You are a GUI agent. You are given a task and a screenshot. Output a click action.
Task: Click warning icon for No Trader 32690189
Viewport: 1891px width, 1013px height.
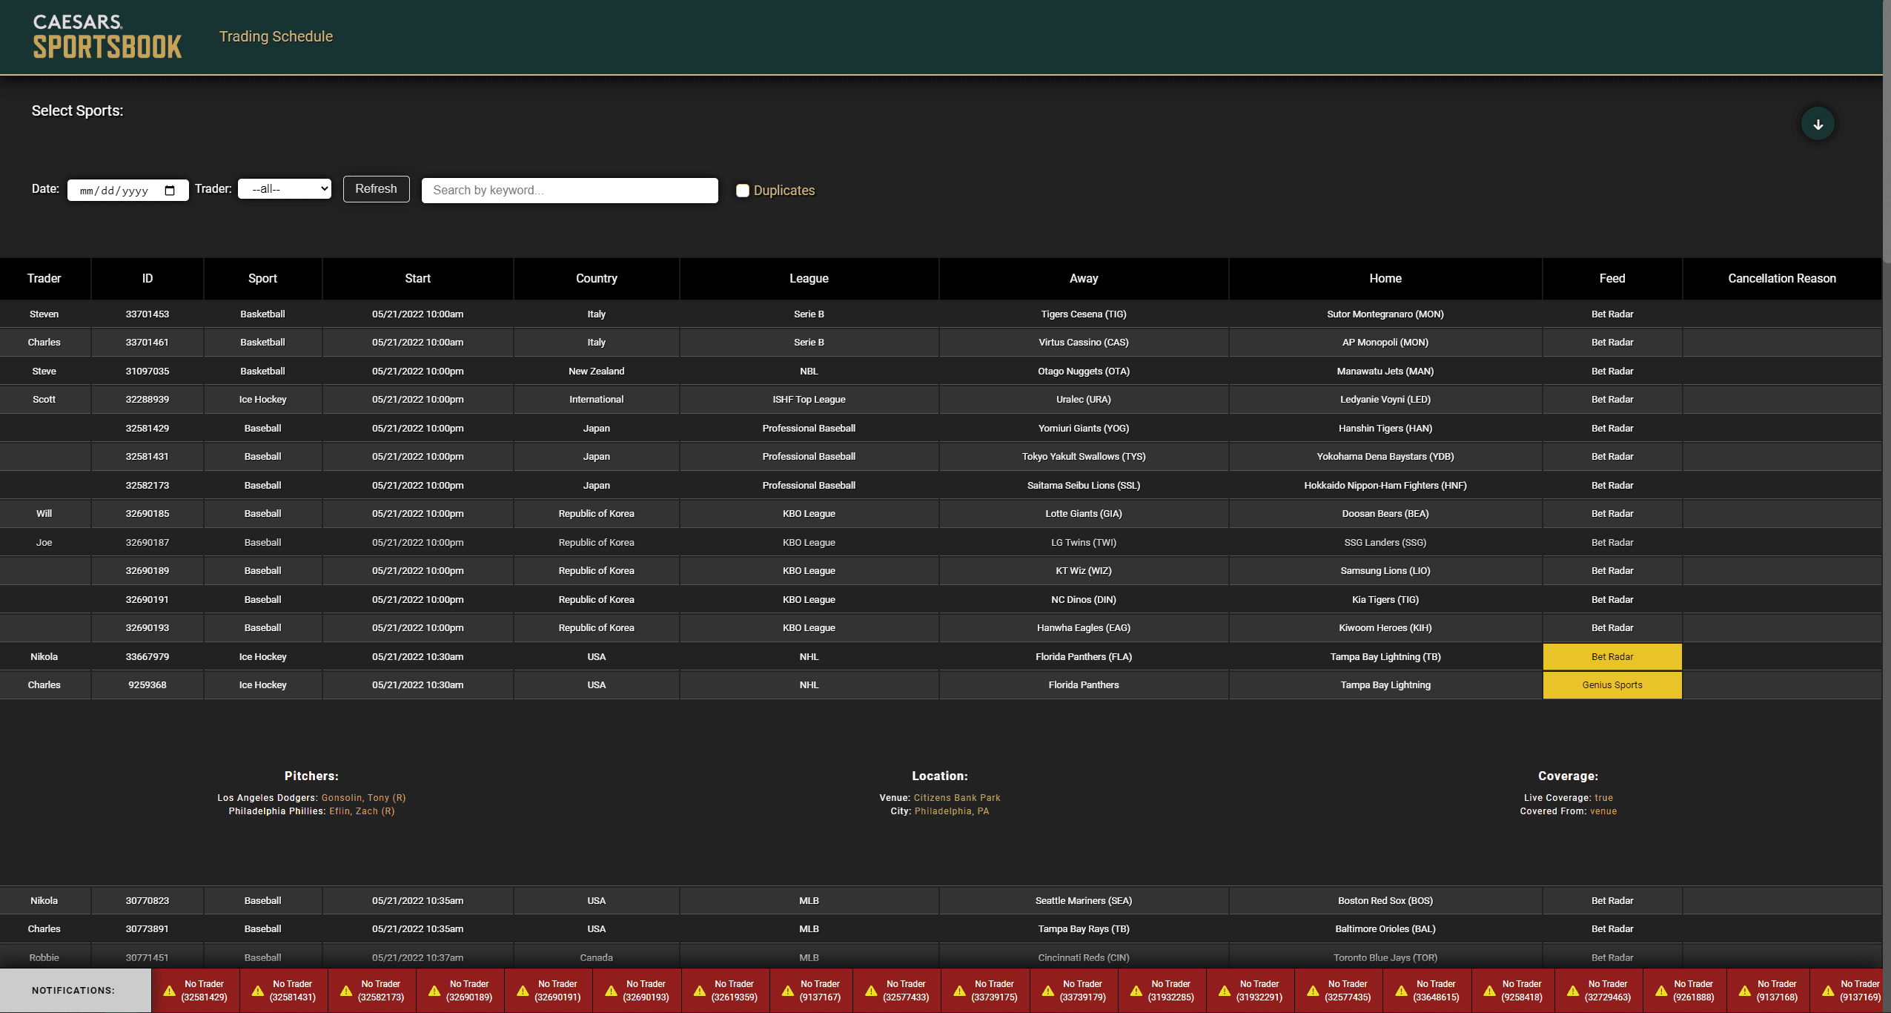(434, 991)
